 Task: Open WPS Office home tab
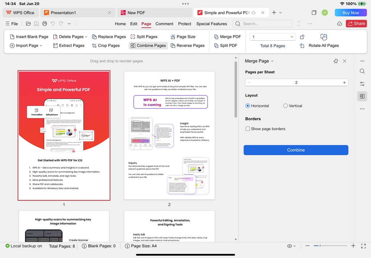(x=21, y=13)
